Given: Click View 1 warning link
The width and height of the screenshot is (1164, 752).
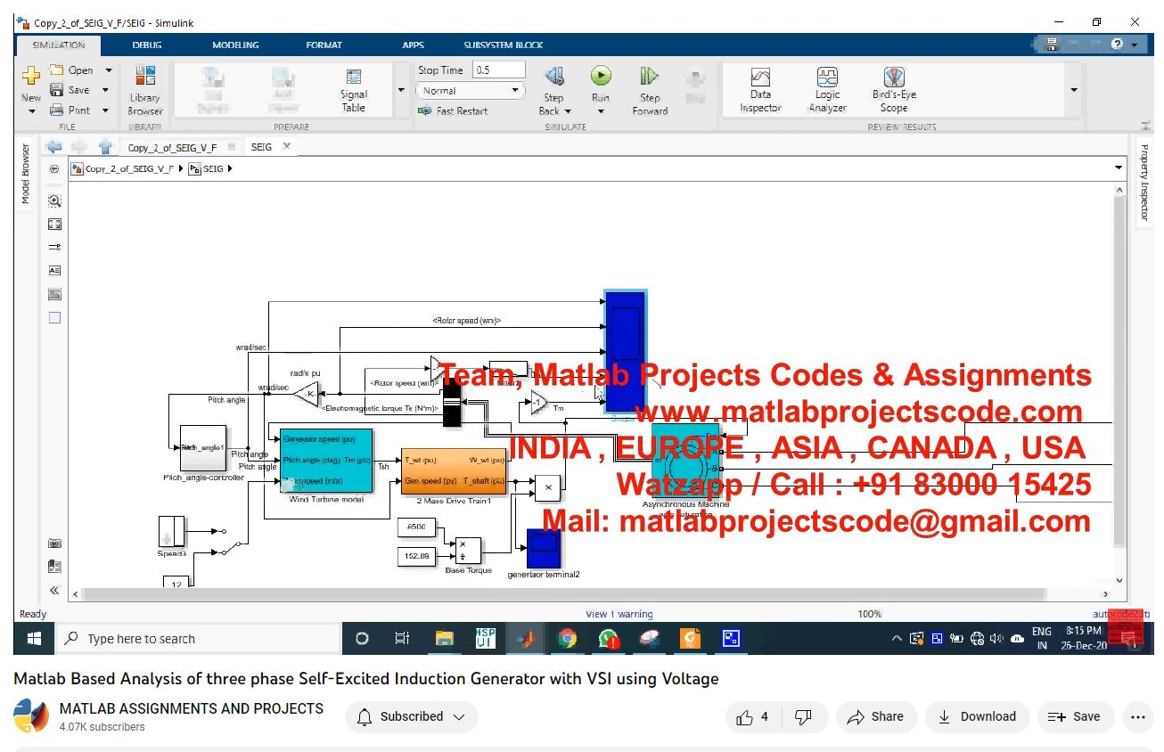Looking at the screenshot, I should [619, 614].
